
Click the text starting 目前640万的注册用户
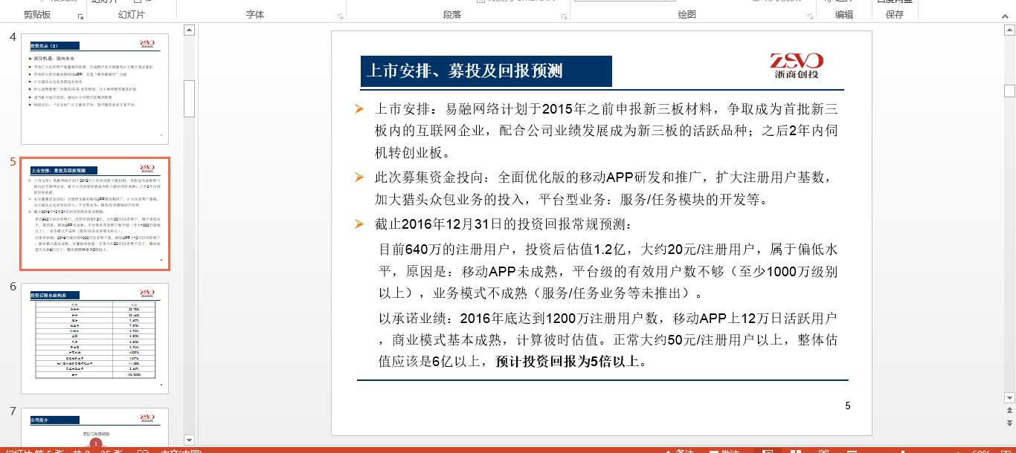608,270
